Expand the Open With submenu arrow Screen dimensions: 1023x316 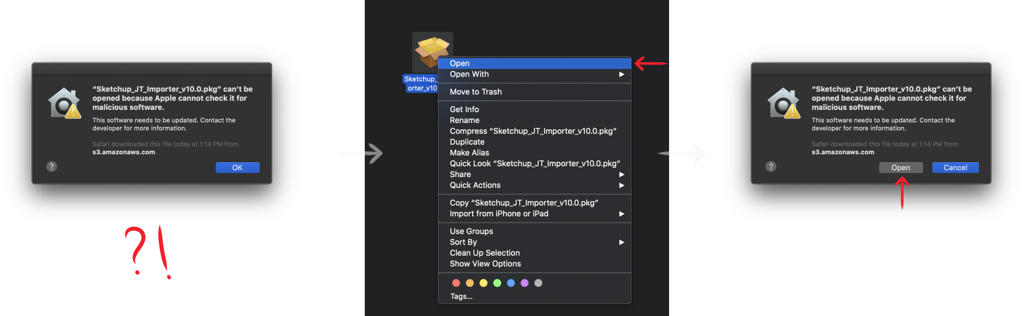[622, 75]
